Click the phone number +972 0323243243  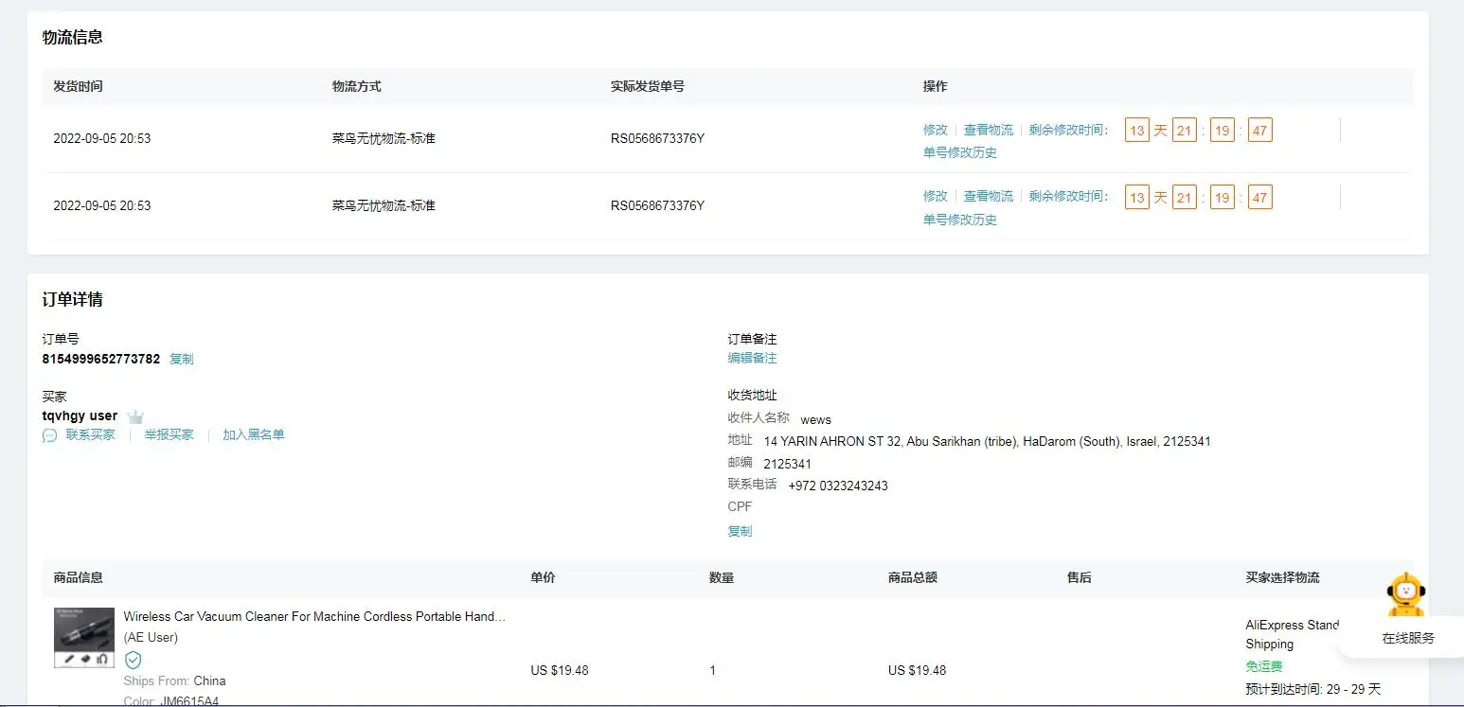point(838,486)
